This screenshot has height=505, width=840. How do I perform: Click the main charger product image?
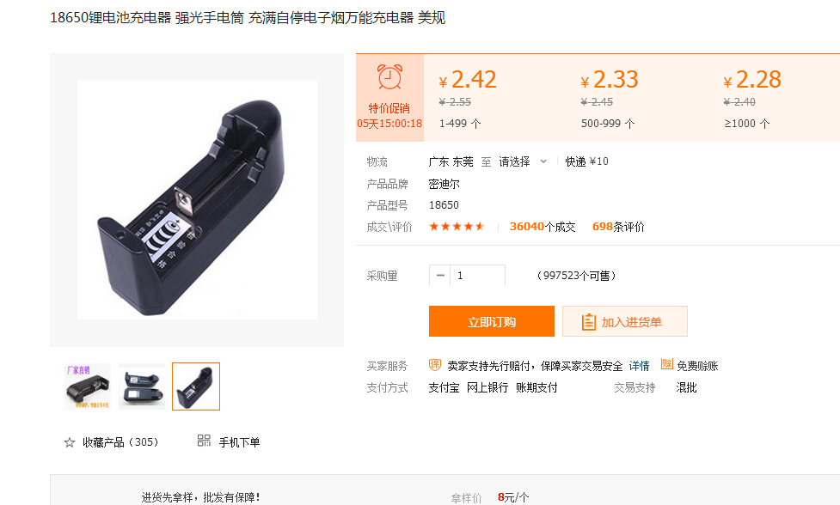pos(197,200)
